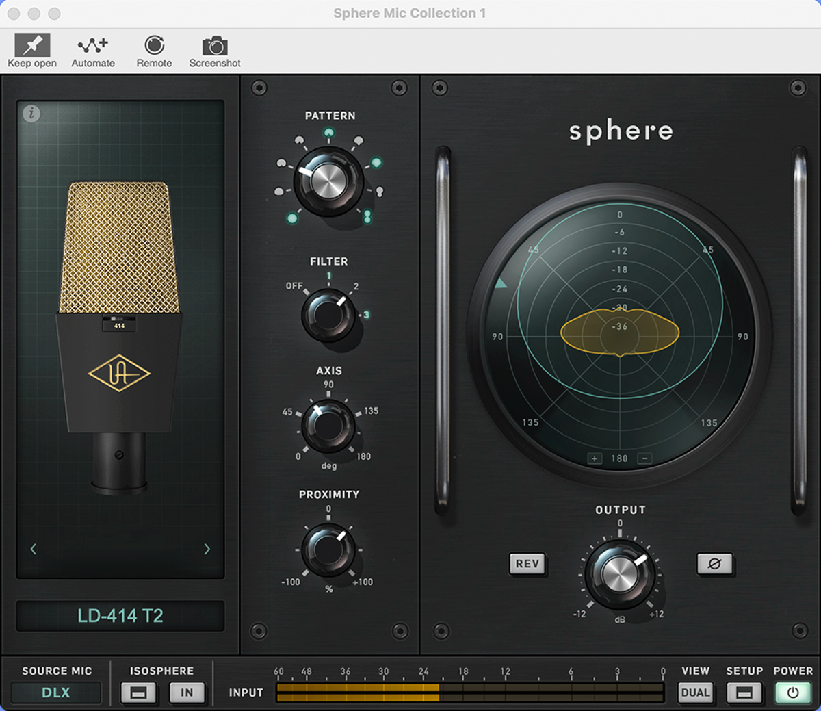Click the AXIS knob's 45 label
The image size is (821, 711).
pyautogui.click(x=287, y=412)
